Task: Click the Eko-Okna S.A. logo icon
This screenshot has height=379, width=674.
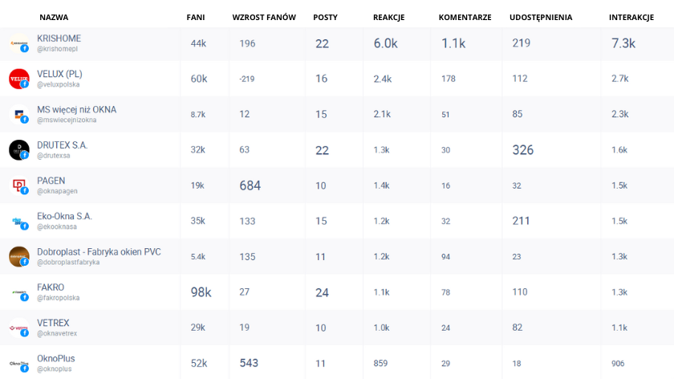Action: 19,221
